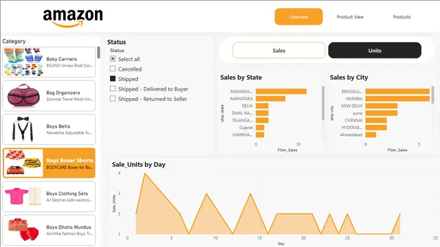Image resolution: width=440 pixels, height=247 pixels.
Task: Click the pink bag organizer image
Action: (23, 95)
